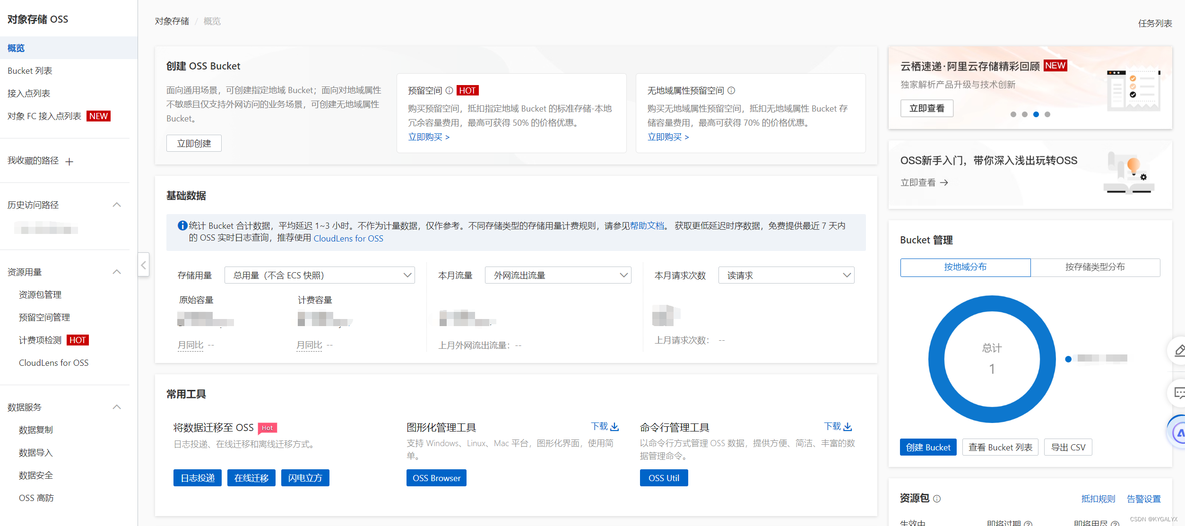Open 任务列表 at top right

tap(1155, 23)
